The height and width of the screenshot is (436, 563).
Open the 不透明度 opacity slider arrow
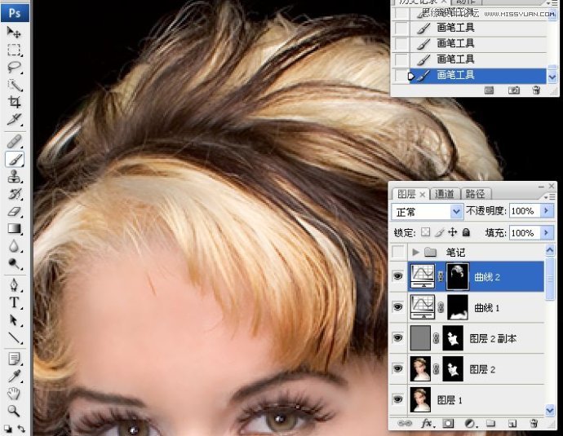(x=541, y=212)
